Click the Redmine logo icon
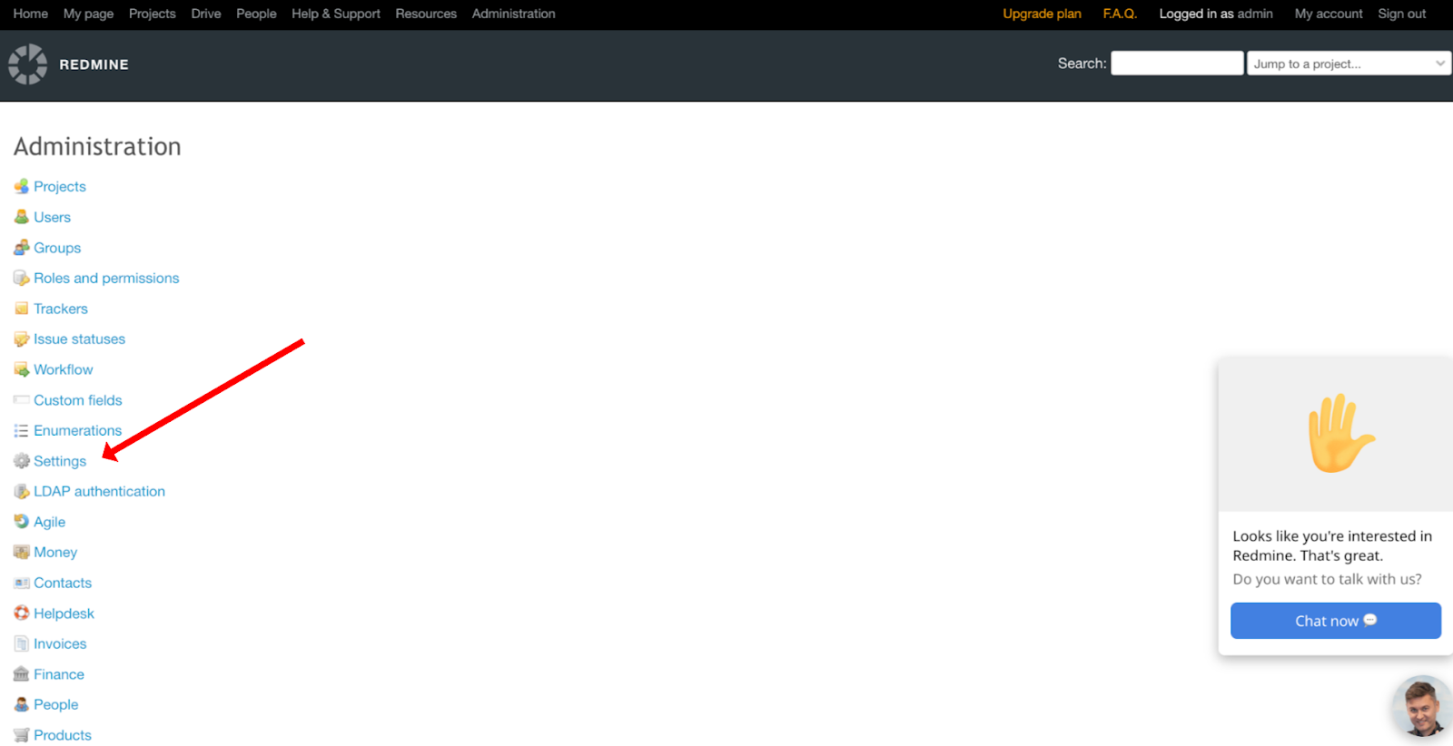The width and height of the screenshot is (1453, 746). (27, 64)
